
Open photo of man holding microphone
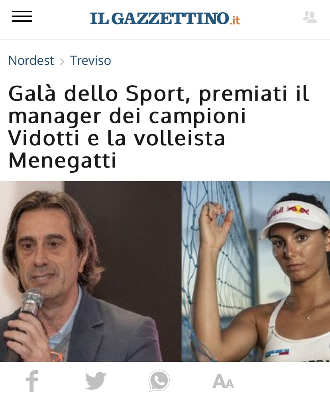(90, 271)
